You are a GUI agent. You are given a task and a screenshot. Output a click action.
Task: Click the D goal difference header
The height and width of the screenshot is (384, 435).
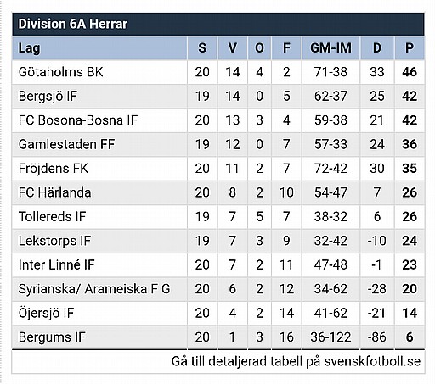click(x=377, y=48)
